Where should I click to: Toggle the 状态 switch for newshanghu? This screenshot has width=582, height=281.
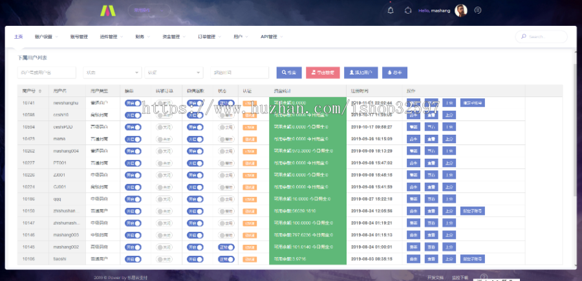tap(226, 103)
